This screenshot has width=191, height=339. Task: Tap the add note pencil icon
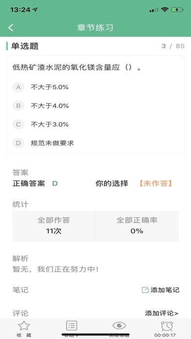pyautogui.click(x=145, y=290)
